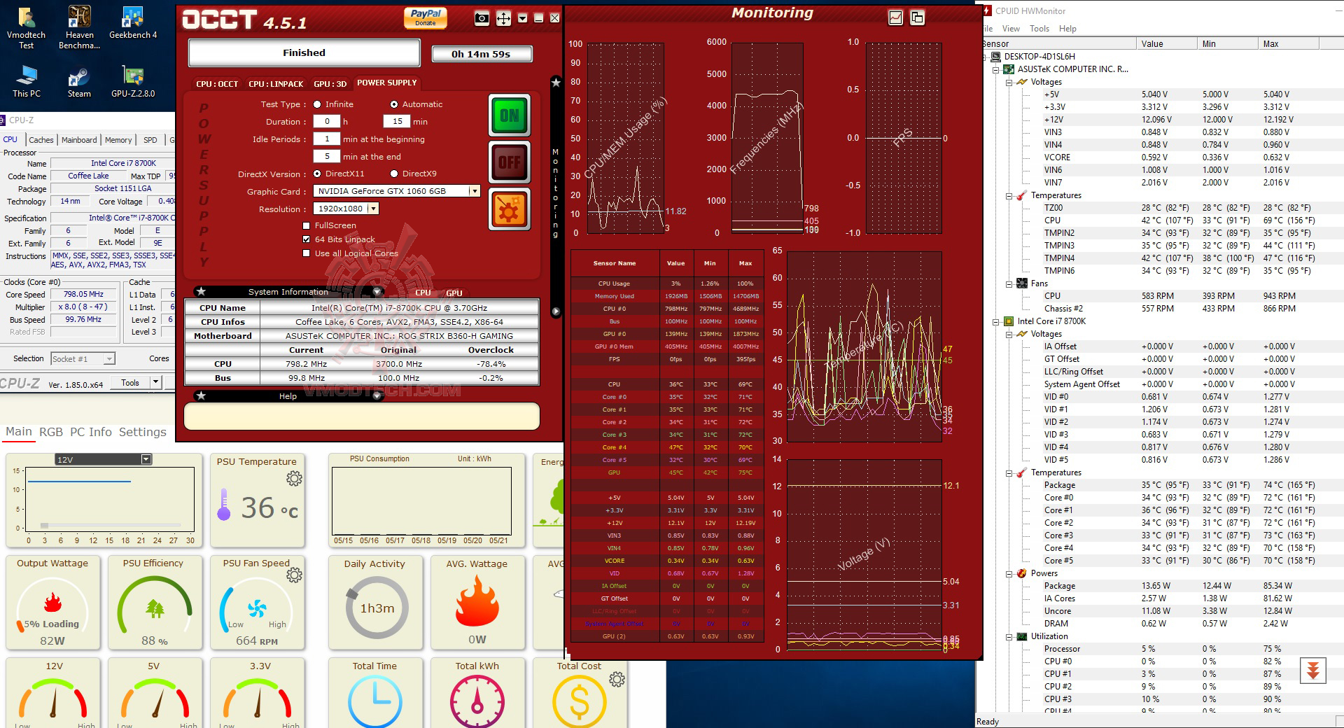
Task: Start the test with the green ON button
Action: click(x=510, y=115)
